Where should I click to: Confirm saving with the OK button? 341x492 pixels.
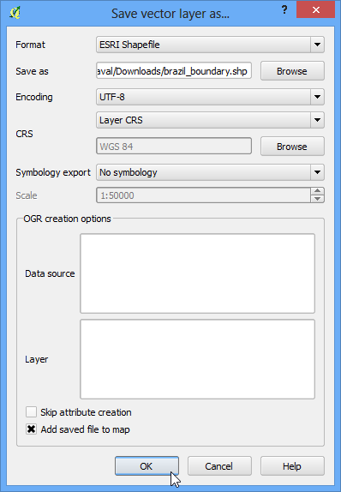147,466
